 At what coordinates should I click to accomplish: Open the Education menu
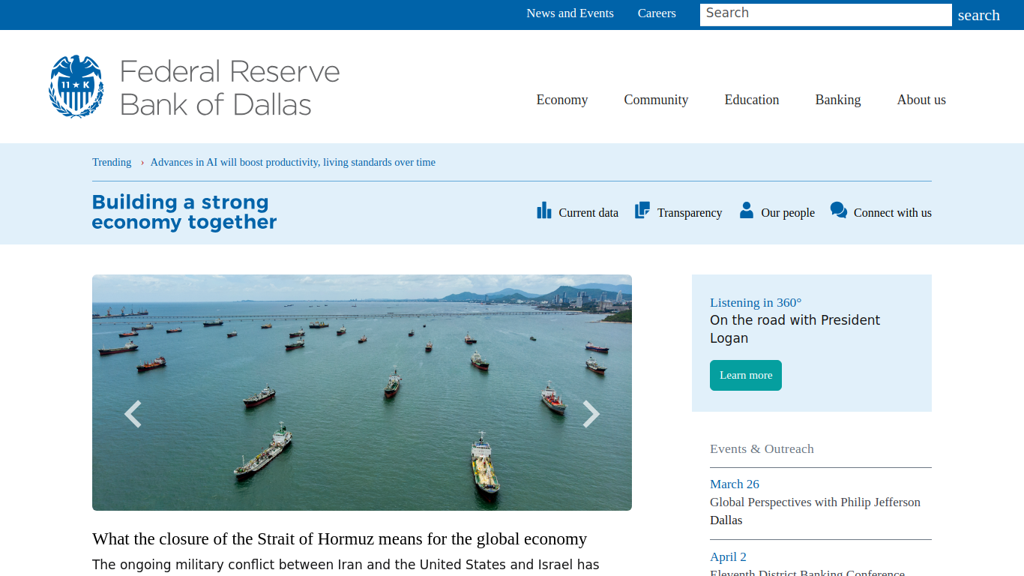[752, 100]
